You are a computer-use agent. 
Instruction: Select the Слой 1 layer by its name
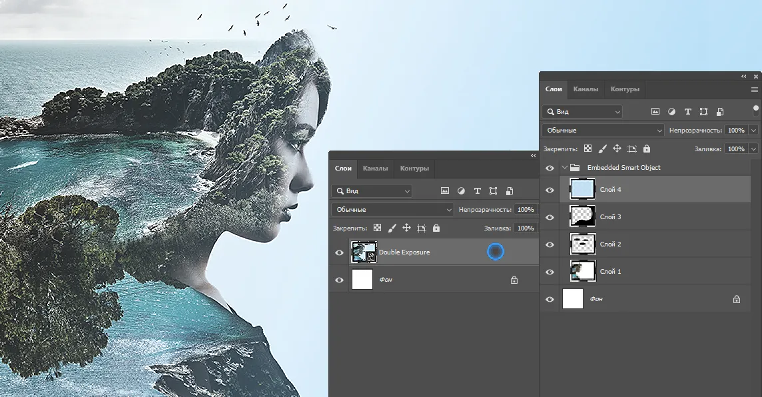pos(610,272)
